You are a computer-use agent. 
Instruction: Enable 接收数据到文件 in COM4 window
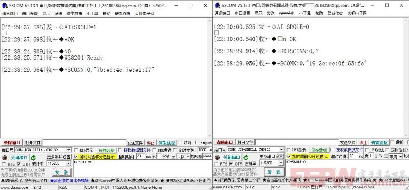point(120,150)
